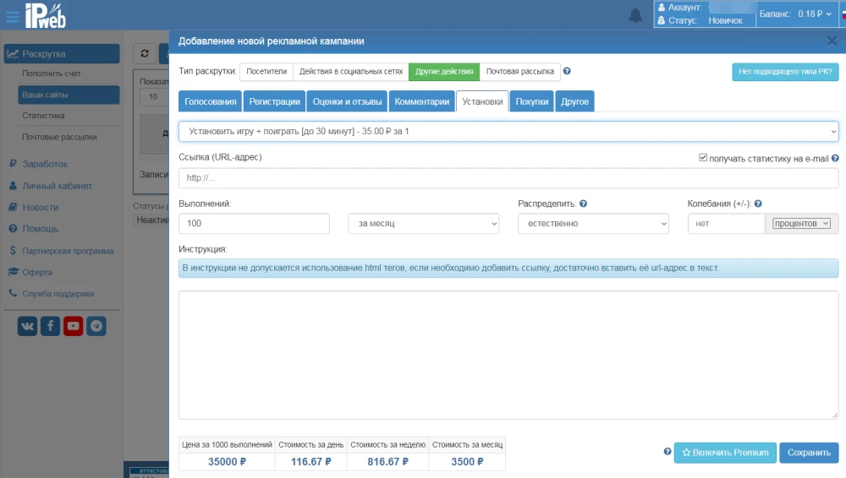Click the Включить Premium button
Screen dimensions: 846x478
[x=725, y=453]
